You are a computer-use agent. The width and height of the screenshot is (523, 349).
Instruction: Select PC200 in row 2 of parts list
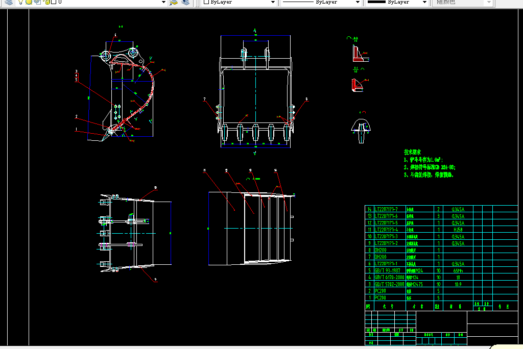381,291
